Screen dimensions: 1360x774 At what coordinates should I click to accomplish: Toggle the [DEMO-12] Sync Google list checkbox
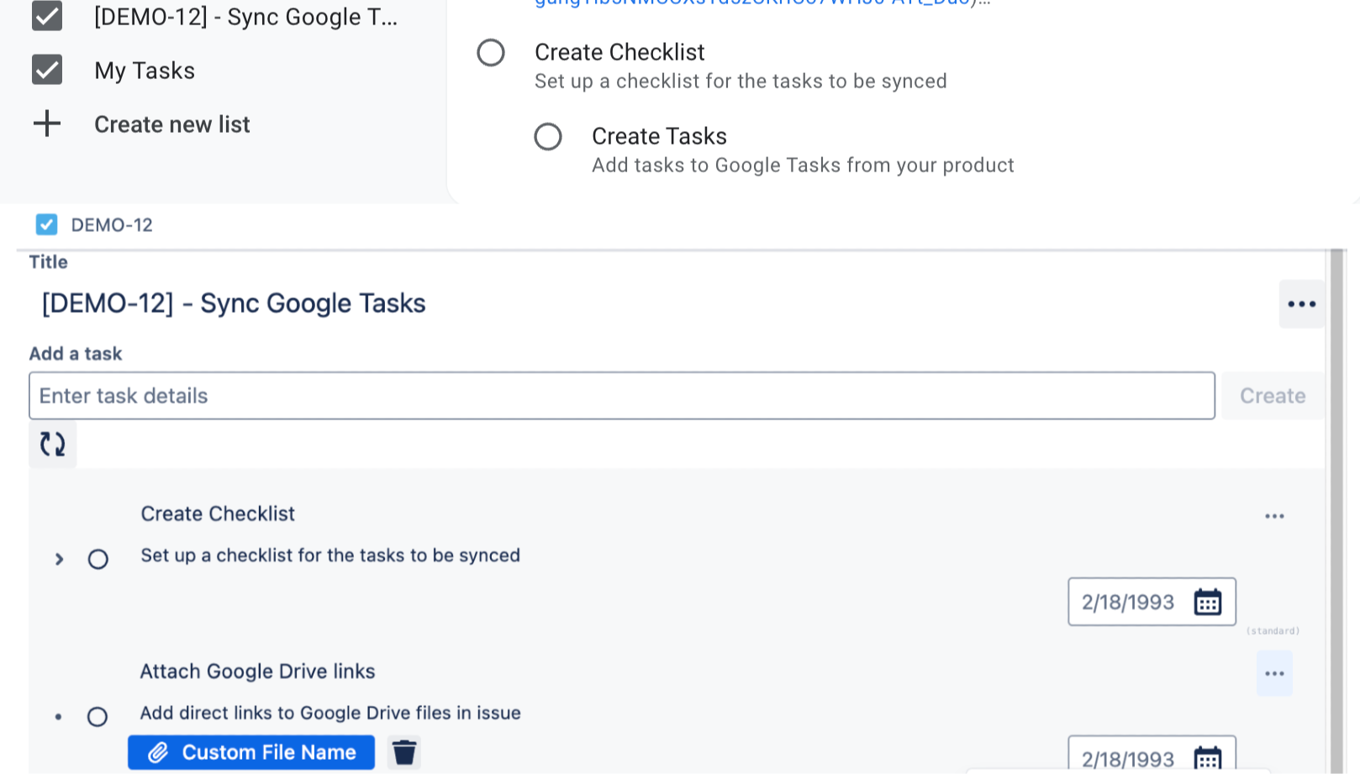pos(47,16)
